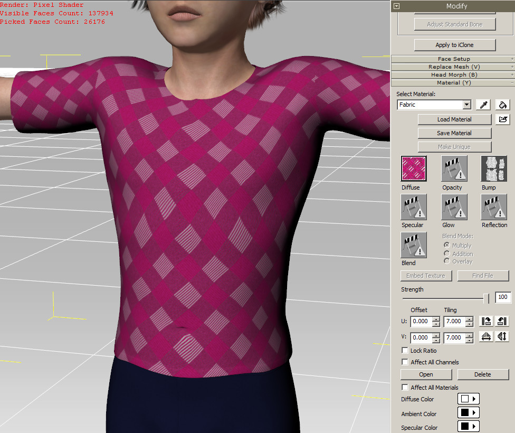
Task: Increase U Offset with up stepper
Action: (x=436, y=319)
